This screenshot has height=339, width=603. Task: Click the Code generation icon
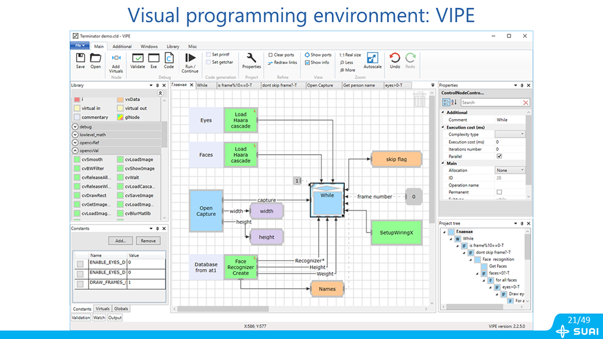pyautogui.click(x=169, y=58)
